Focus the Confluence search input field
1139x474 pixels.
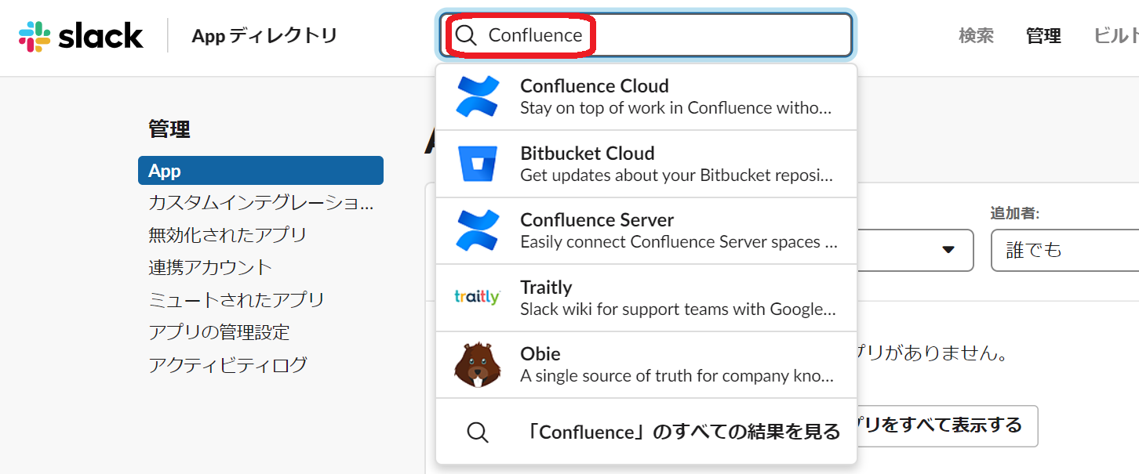click(x=646, y=35)
